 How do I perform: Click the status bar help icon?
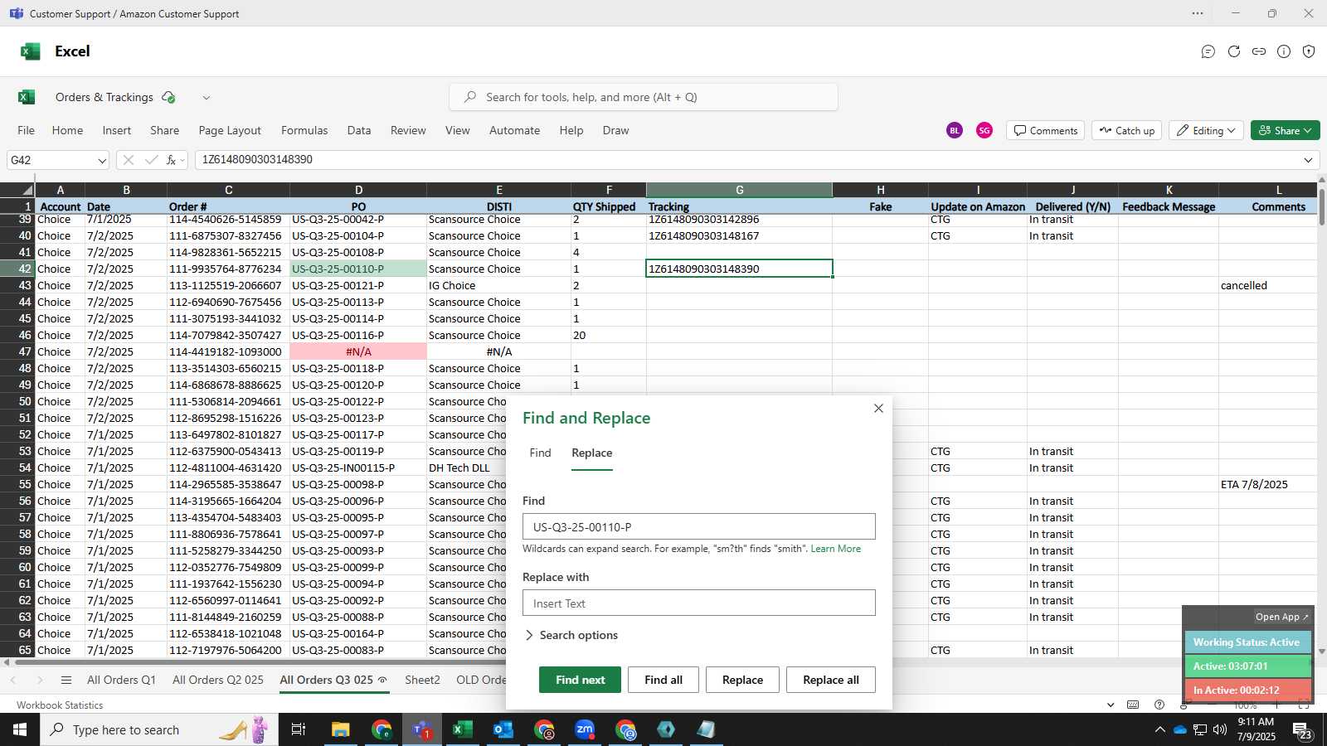tap(1159, 705)
